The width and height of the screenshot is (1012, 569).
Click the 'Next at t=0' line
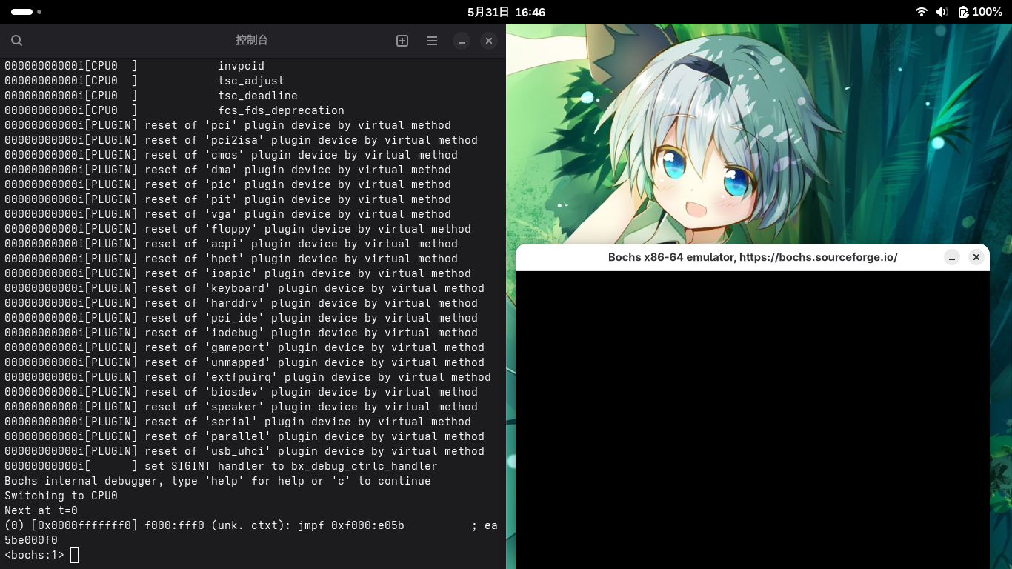(x=41, y=510)
